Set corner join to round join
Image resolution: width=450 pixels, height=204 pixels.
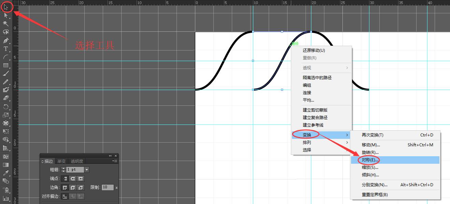tap(72, 187)
